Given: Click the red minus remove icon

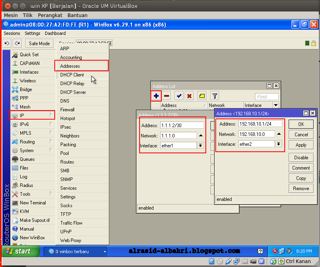Looking at the screenshot, I should point(167,96).
